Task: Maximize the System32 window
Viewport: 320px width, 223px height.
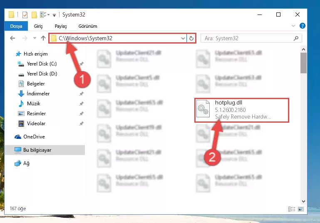Action: (x=278, y=15)
